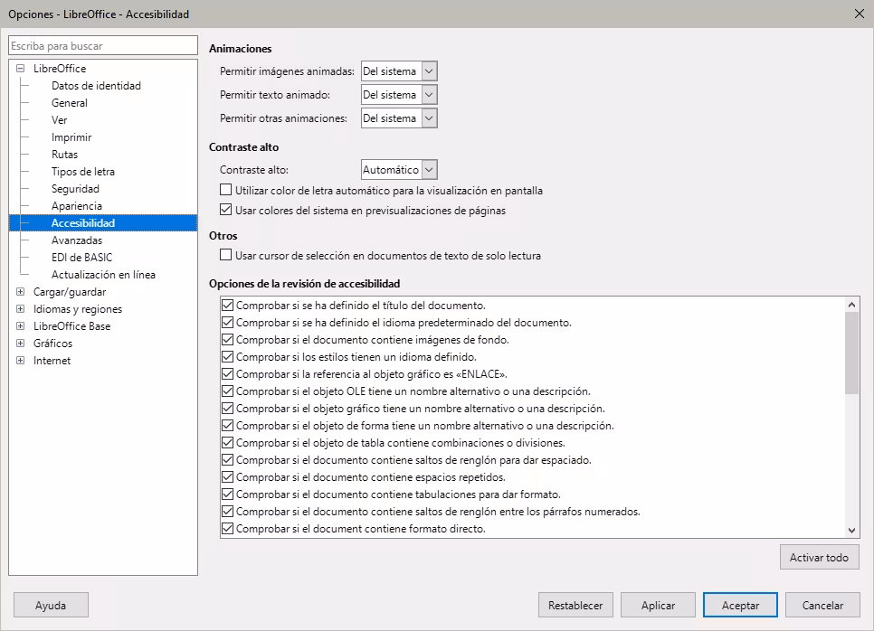Uncheck document title check option
The width and height of the screenshot is (874, 631).
coord(227,306)
